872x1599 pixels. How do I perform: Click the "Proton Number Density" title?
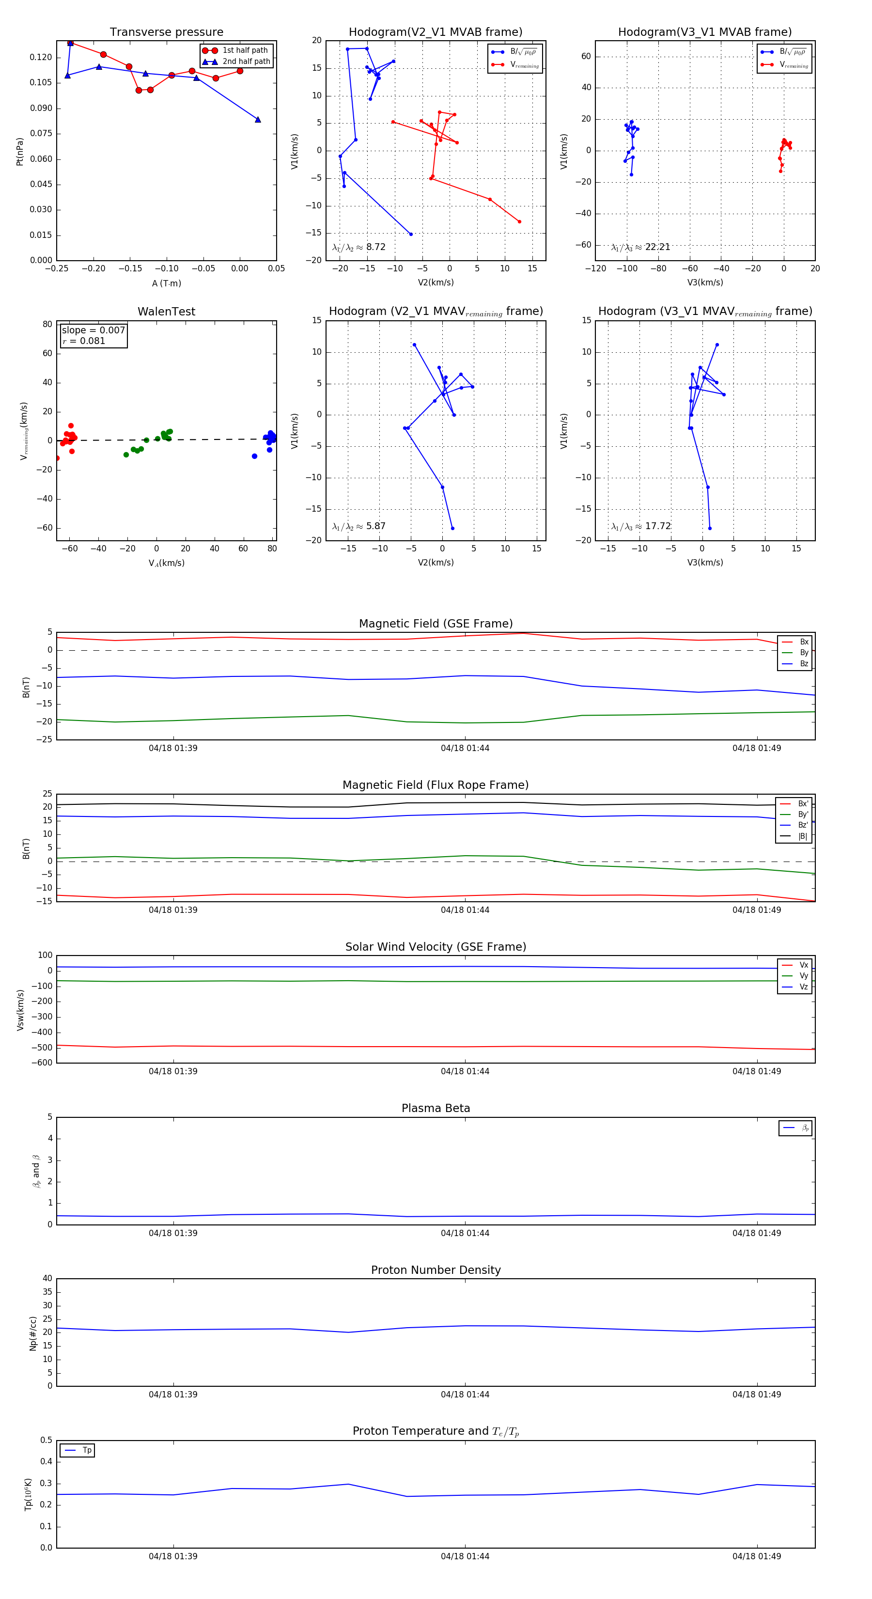click(436, 1270)
